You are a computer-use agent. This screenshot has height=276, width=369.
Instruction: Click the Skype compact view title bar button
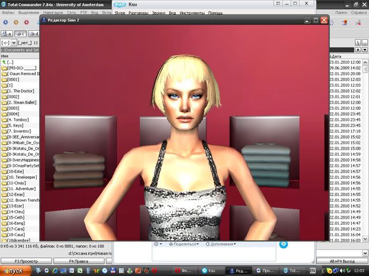pos(278,3)
